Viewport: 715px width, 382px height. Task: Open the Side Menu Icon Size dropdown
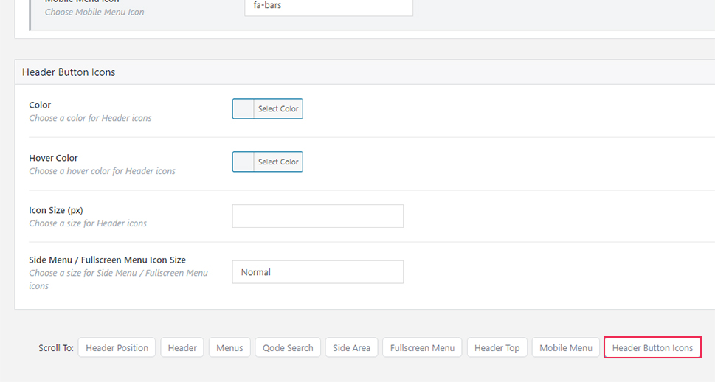[318, 272]
